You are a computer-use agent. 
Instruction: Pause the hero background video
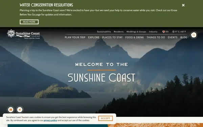[x=11, y=110]
